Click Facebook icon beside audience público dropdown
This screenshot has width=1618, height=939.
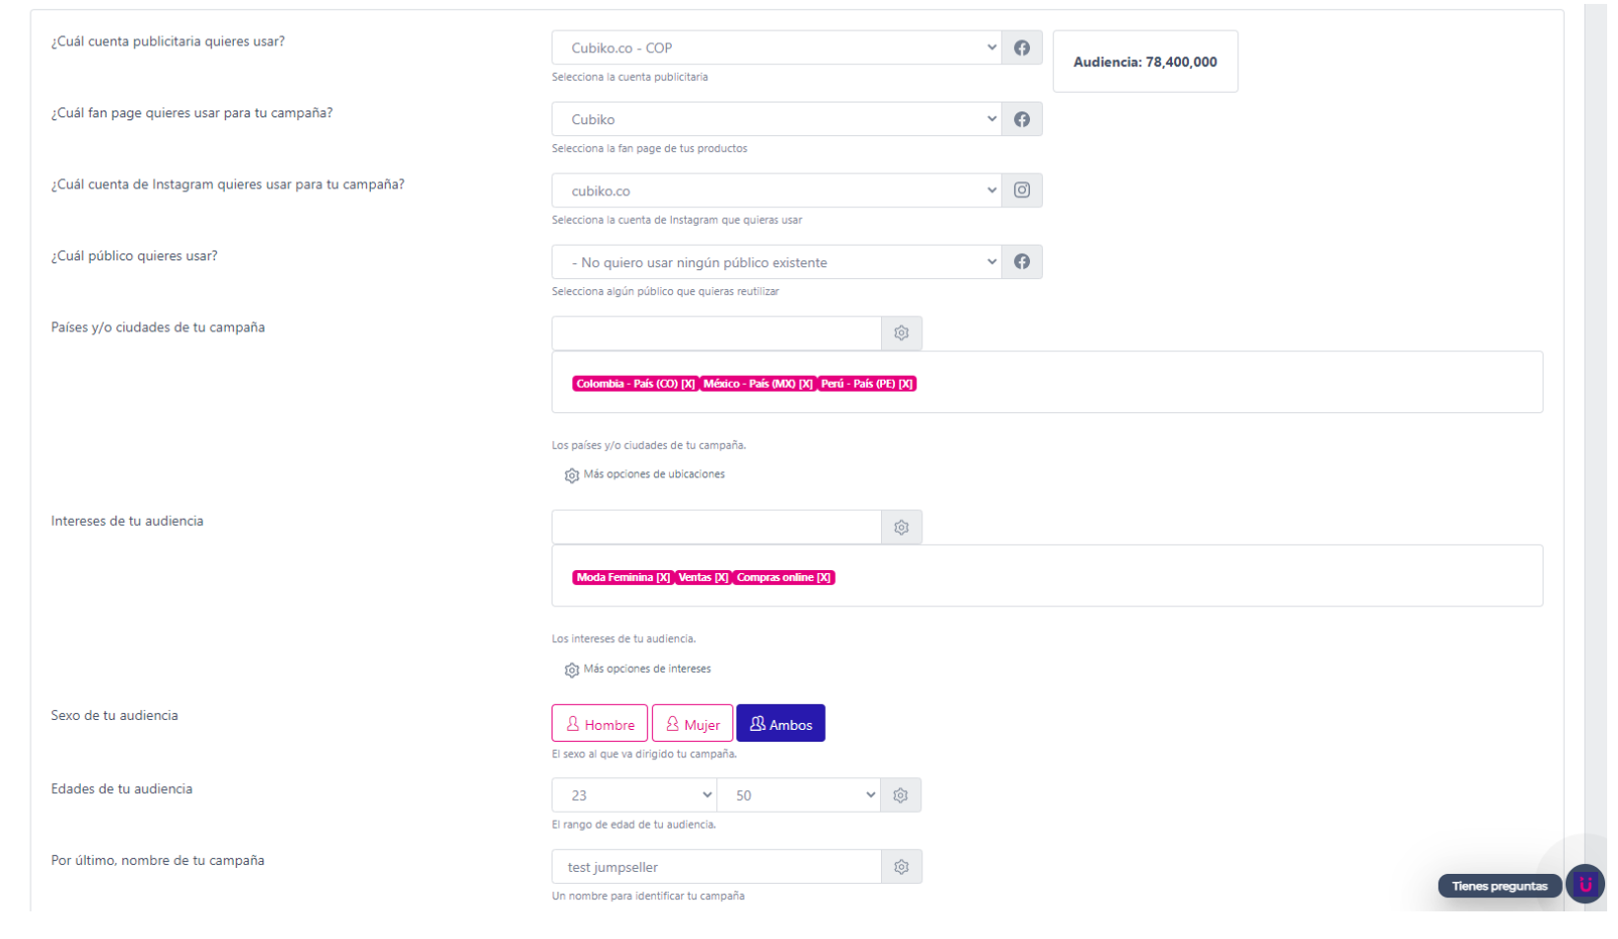(x=1021, y=262)
